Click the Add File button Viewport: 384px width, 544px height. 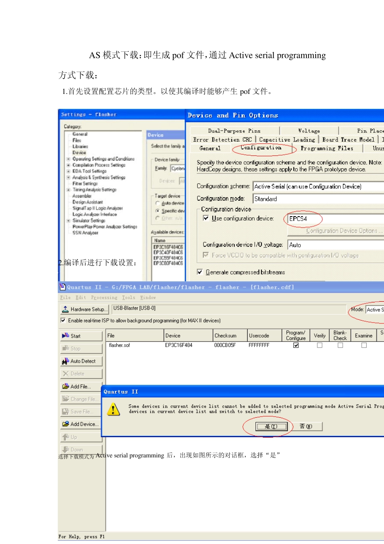(81, 387)
